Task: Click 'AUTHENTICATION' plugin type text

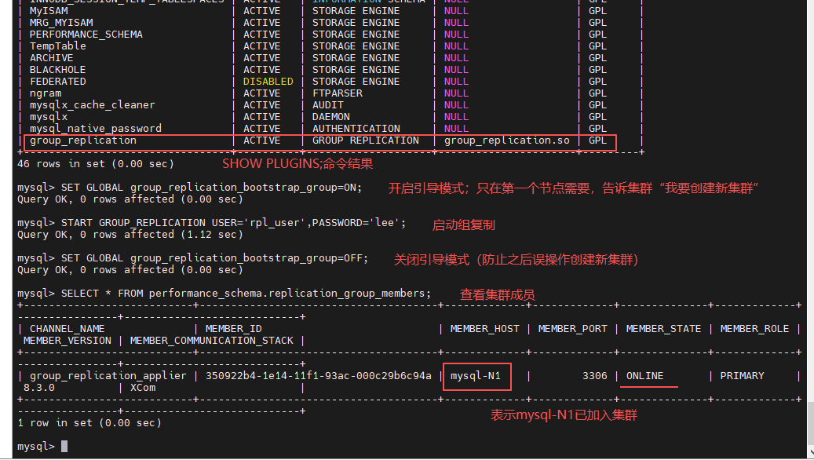Action: (x=356, y=129)
